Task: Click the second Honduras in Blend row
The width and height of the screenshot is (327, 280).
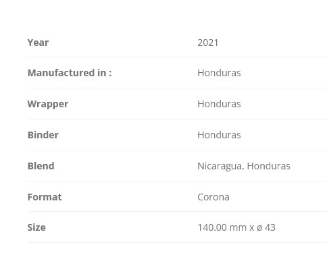Action: (x=269, y=166)
